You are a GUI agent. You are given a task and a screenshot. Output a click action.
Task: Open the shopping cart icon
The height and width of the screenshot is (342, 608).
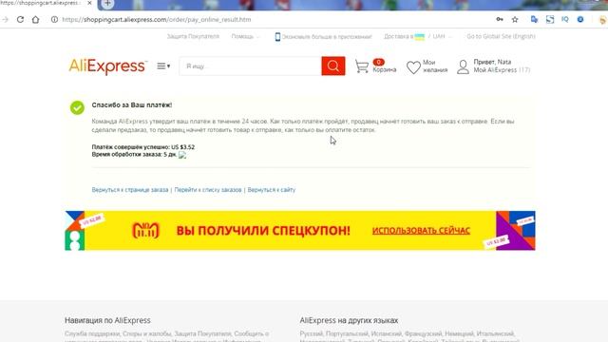pyautogui.click(x=362, y=66)
